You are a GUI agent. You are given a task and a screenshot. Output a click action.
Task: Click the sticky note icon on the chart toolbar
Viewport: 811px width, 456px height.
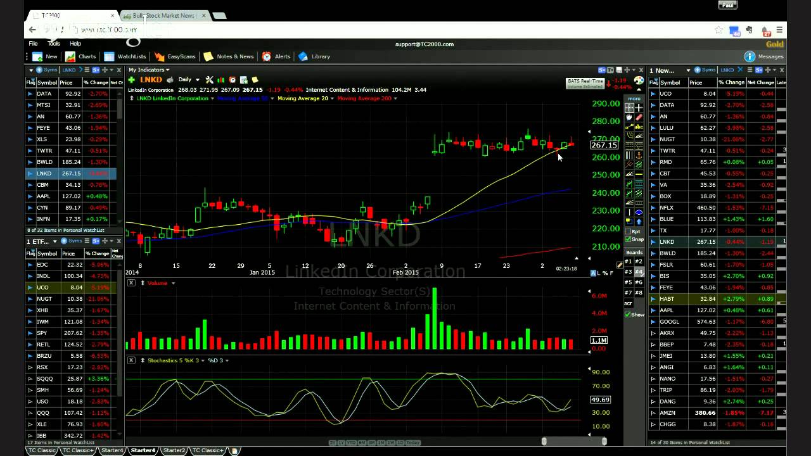click(255, 80)
